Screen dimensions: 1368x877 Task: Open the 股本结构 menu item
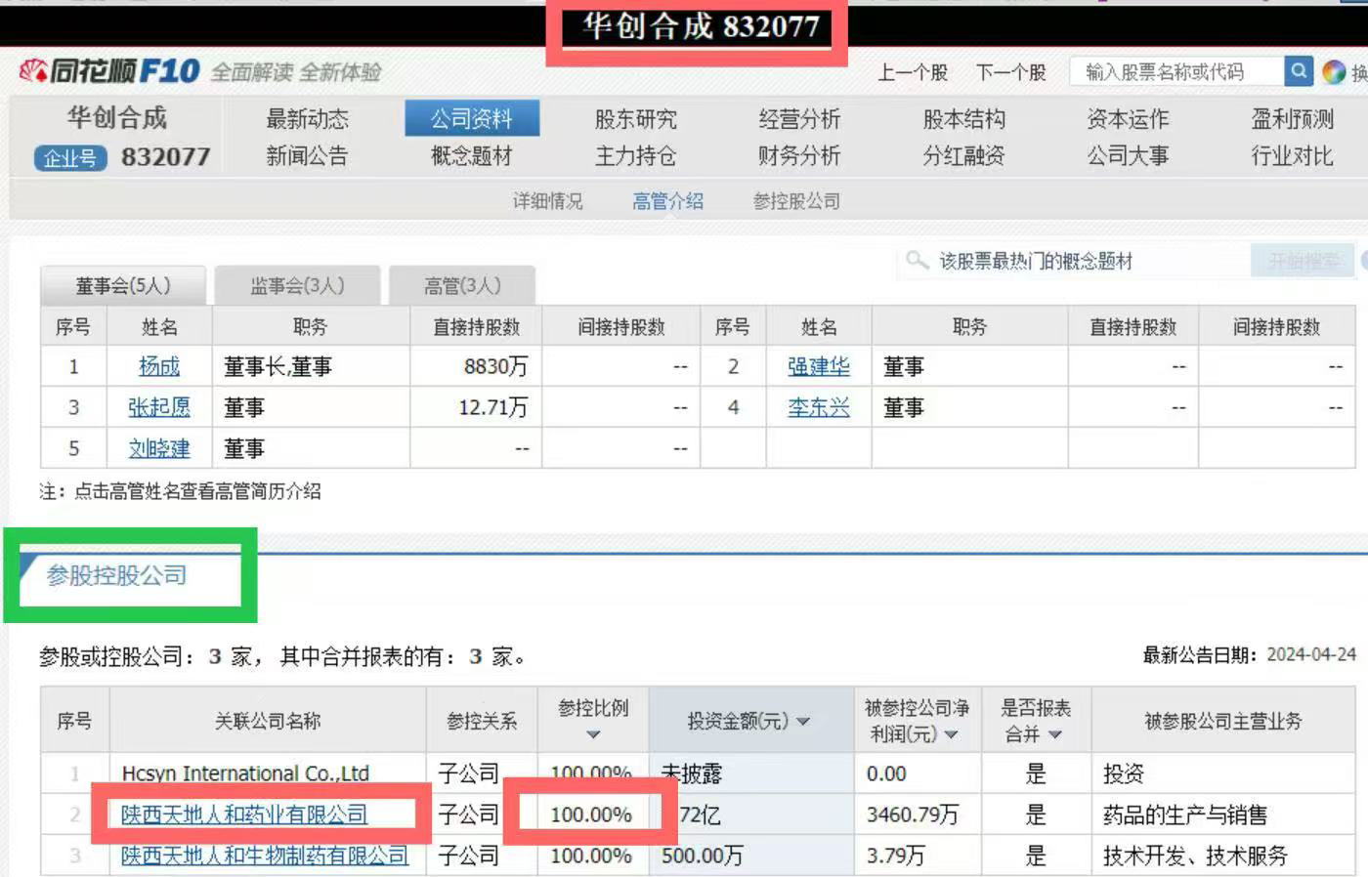pyautogui.click(x=964, y=119)
